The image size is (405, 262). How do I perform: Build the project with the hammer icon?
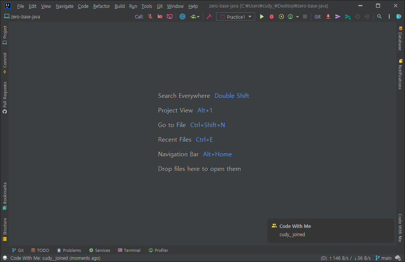click(x=209, y=16)
